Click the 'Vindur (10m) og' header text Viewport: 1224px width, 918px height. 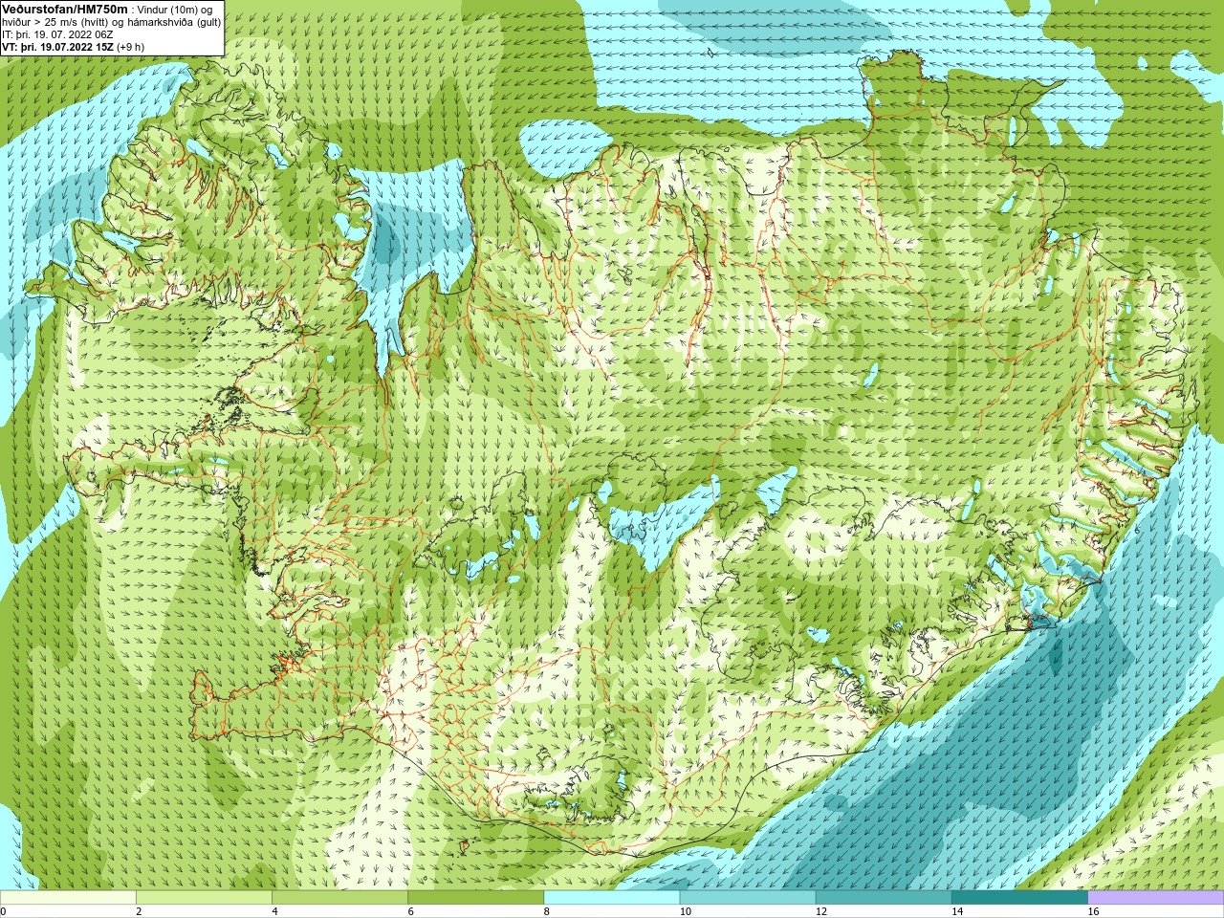click(x=175, y=10)
